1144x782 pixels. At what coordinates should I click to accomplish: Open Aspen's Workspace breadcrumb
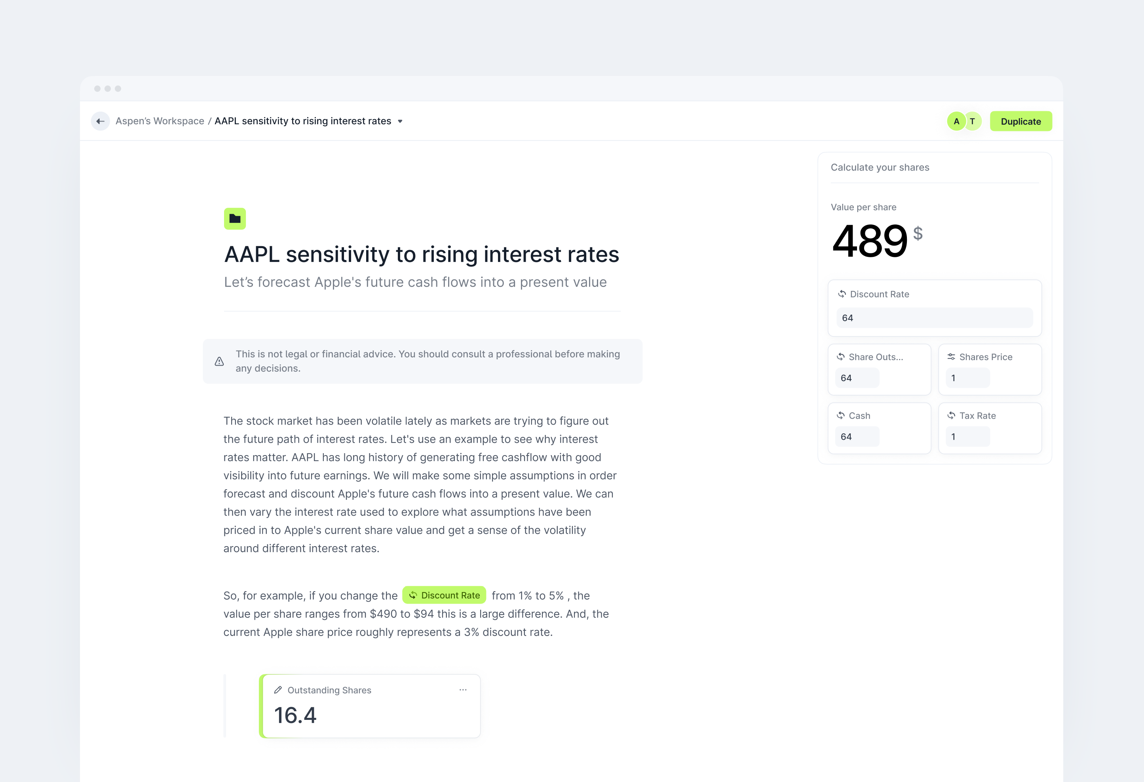(160, 121)
